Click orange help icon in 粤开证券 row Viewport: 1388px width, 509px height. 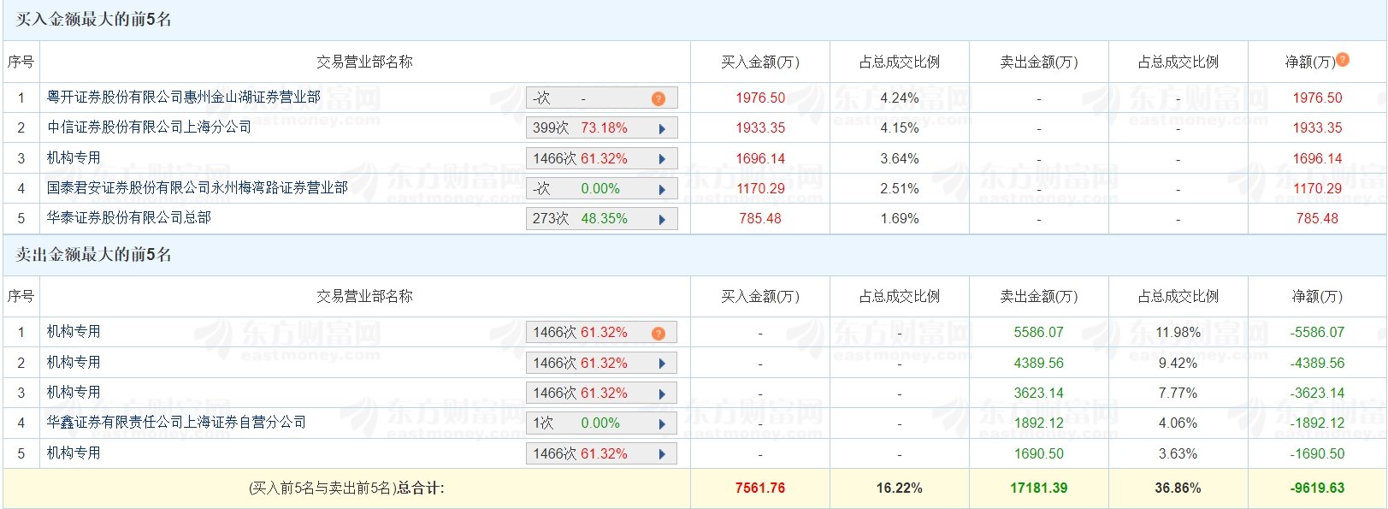point(658,98)
